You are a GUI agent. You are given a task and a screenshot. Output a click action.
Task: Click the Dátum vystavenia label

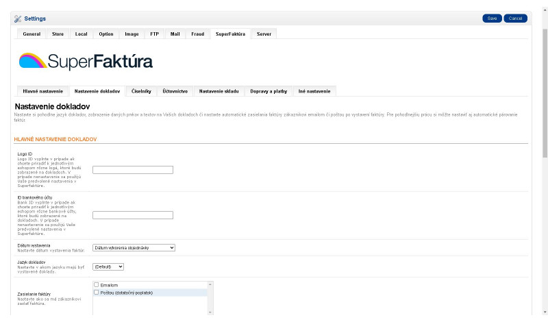[34, 245]
